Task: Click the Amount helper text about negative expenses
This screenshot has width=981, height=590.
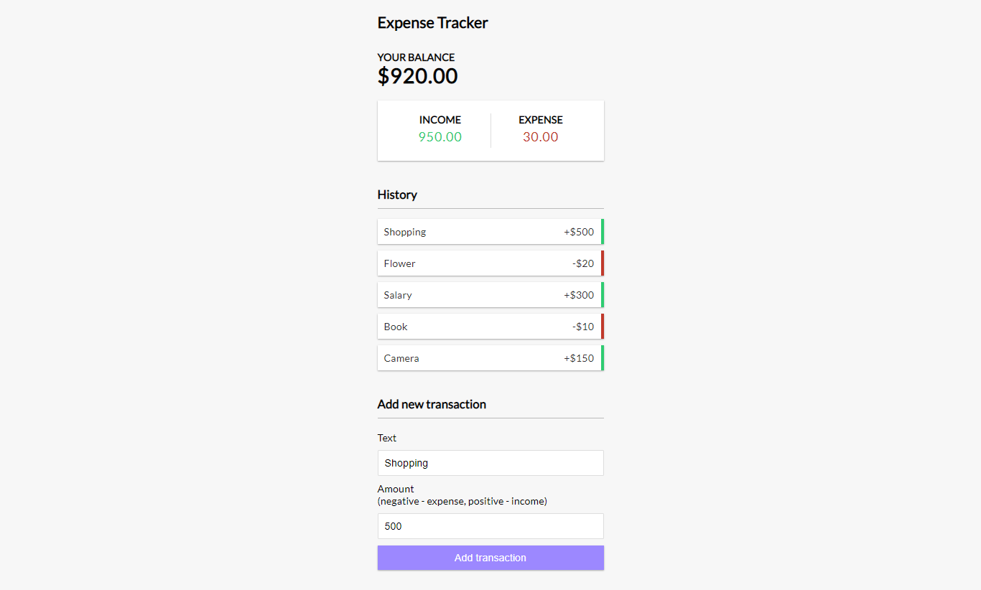Action: point(462,501)
